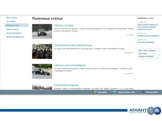Click the Адвокат клиента chat bubble icon
The width and height of the screenshot is (162, 121).
(114, 92)
